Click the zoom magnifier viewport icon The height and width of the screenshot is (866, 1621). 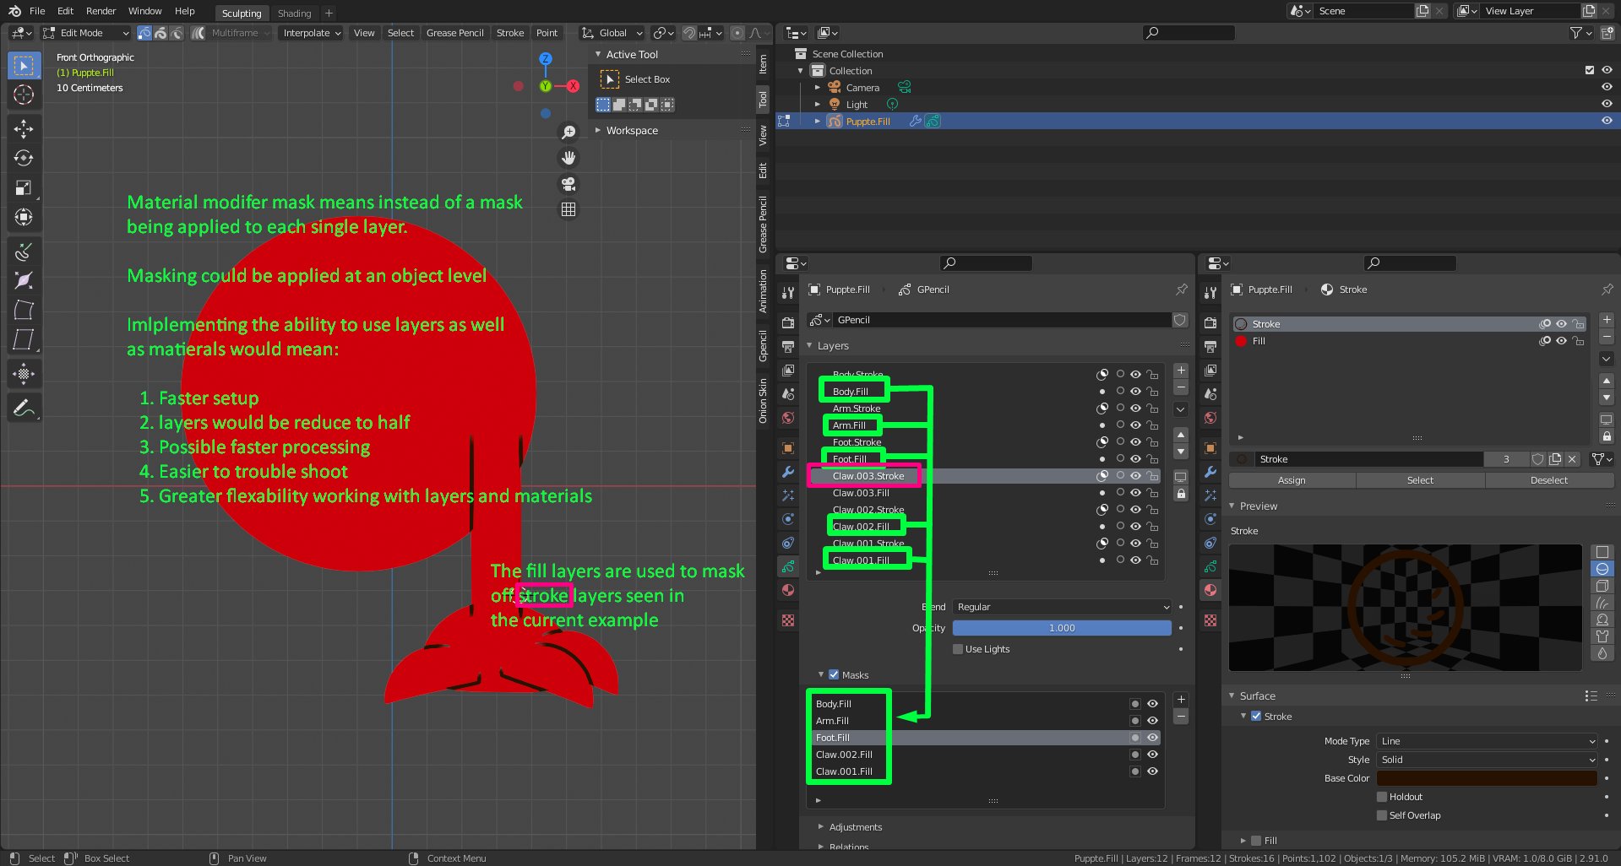click(568, 133)
